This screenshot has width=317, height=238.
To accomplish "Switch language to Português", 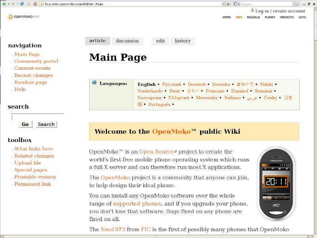I will point(159,104).
